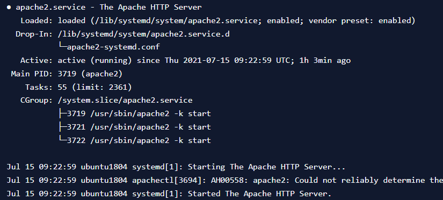This screenshot has width=443, height=200.
Task: Select process 3719 in the CGroup tree
Action: 139,114
